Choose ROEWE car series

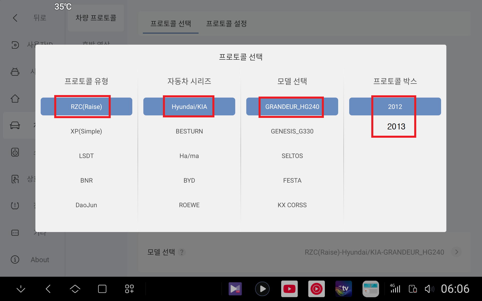click(189, 205)
